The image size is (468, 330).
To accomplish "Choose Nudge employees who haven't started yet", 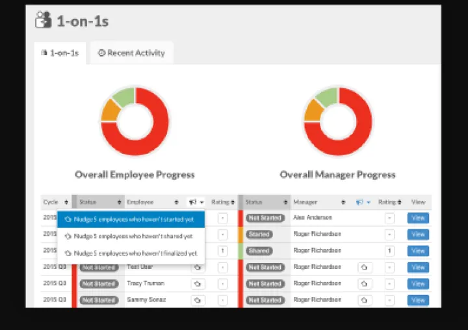I will pos(131,220).
